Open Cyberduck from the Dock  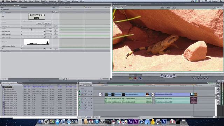153,121
